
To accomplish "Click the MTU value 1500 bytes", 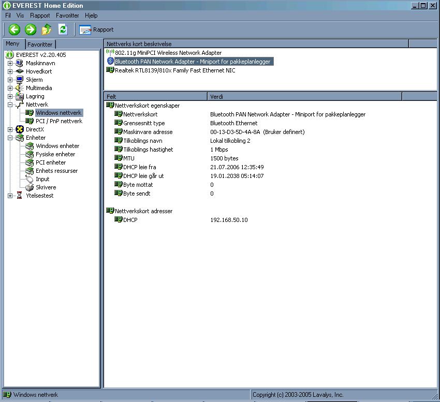I will coord(224,158).
